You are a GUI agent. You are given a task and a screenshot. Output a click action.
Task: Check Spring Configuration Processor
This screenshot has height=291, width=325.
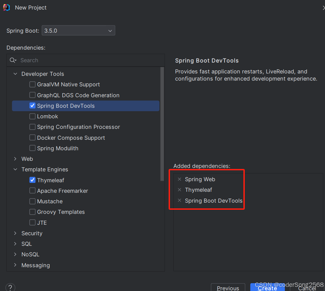click(x=32, y=127)
